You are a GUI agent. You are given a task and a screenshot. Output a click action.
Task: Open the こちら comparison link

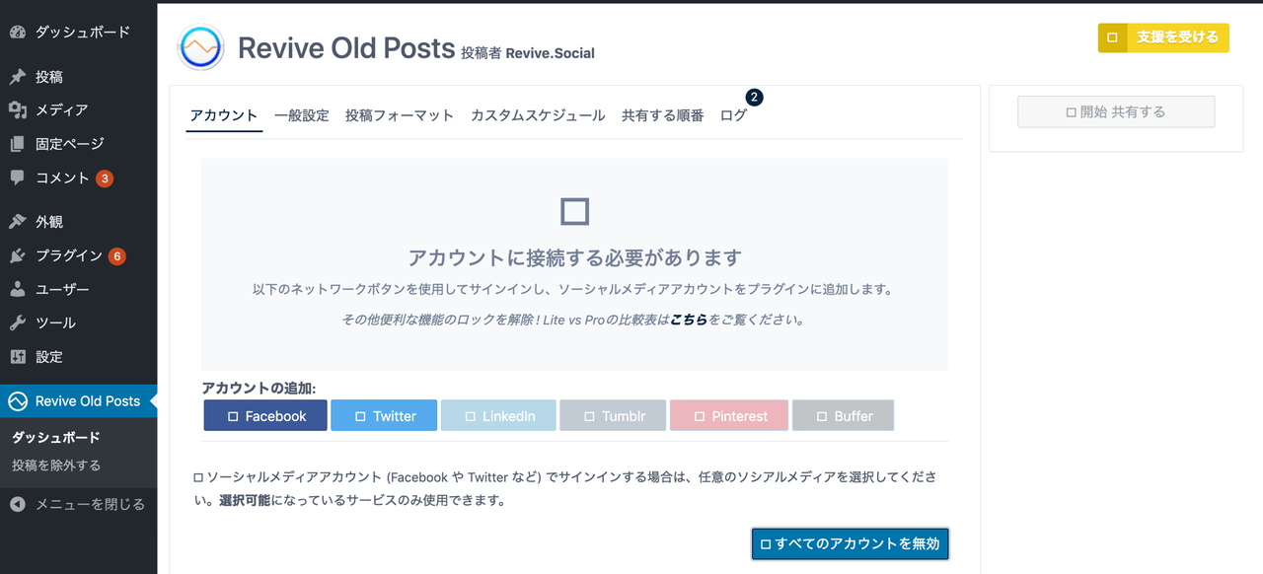(689, 321)
